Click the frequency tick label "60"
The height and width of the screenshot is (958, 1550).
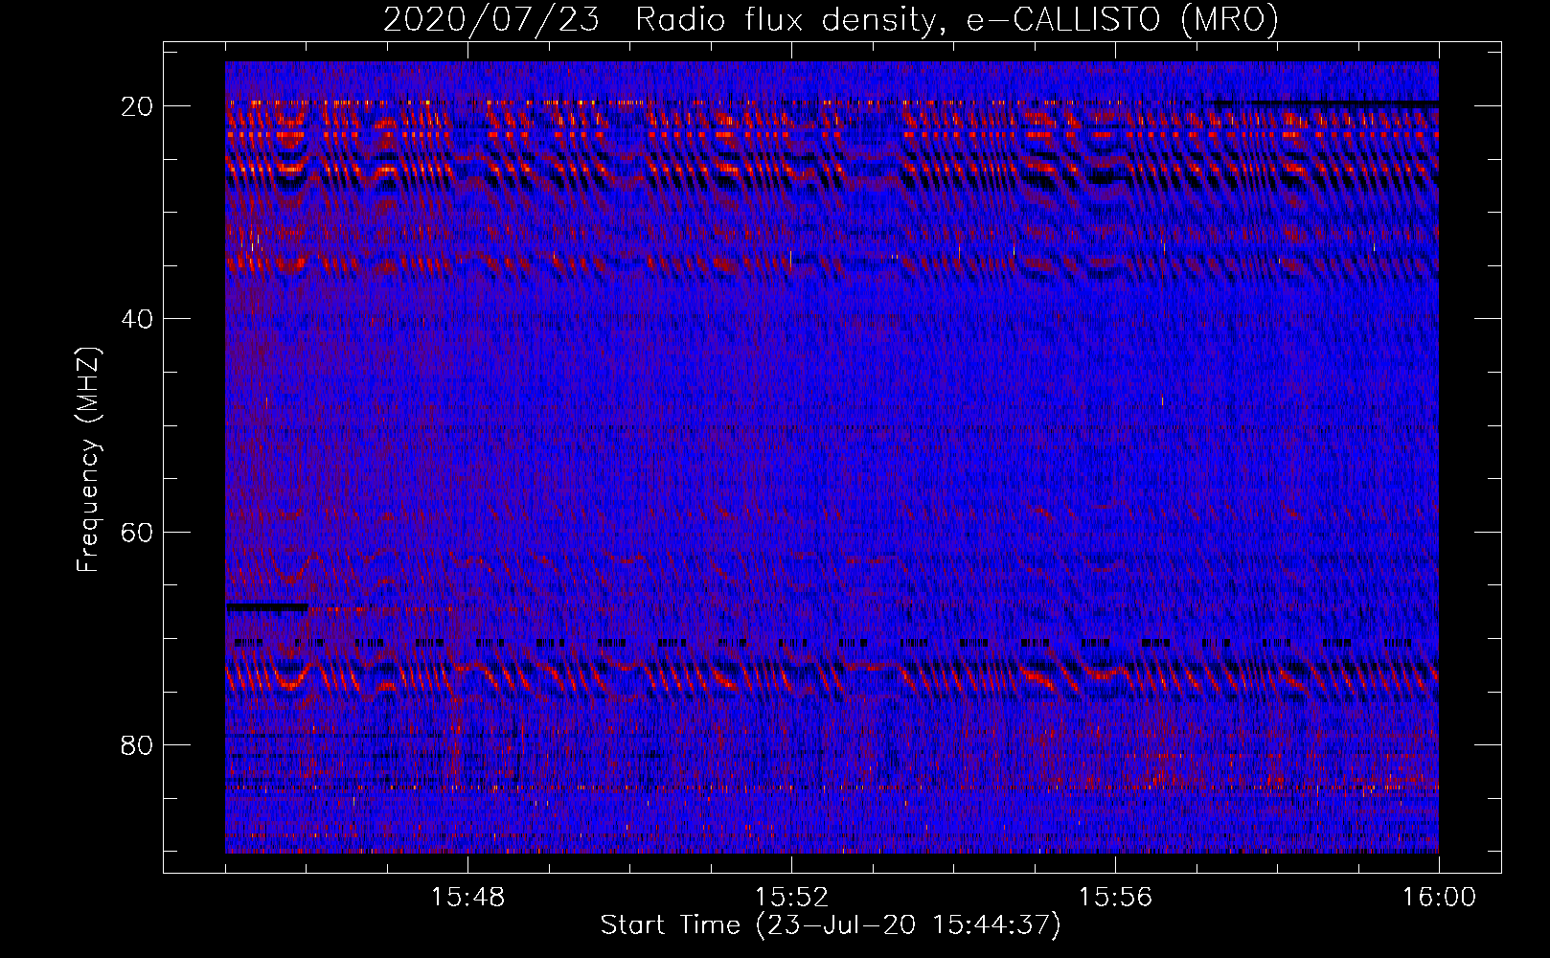(138, 532)
